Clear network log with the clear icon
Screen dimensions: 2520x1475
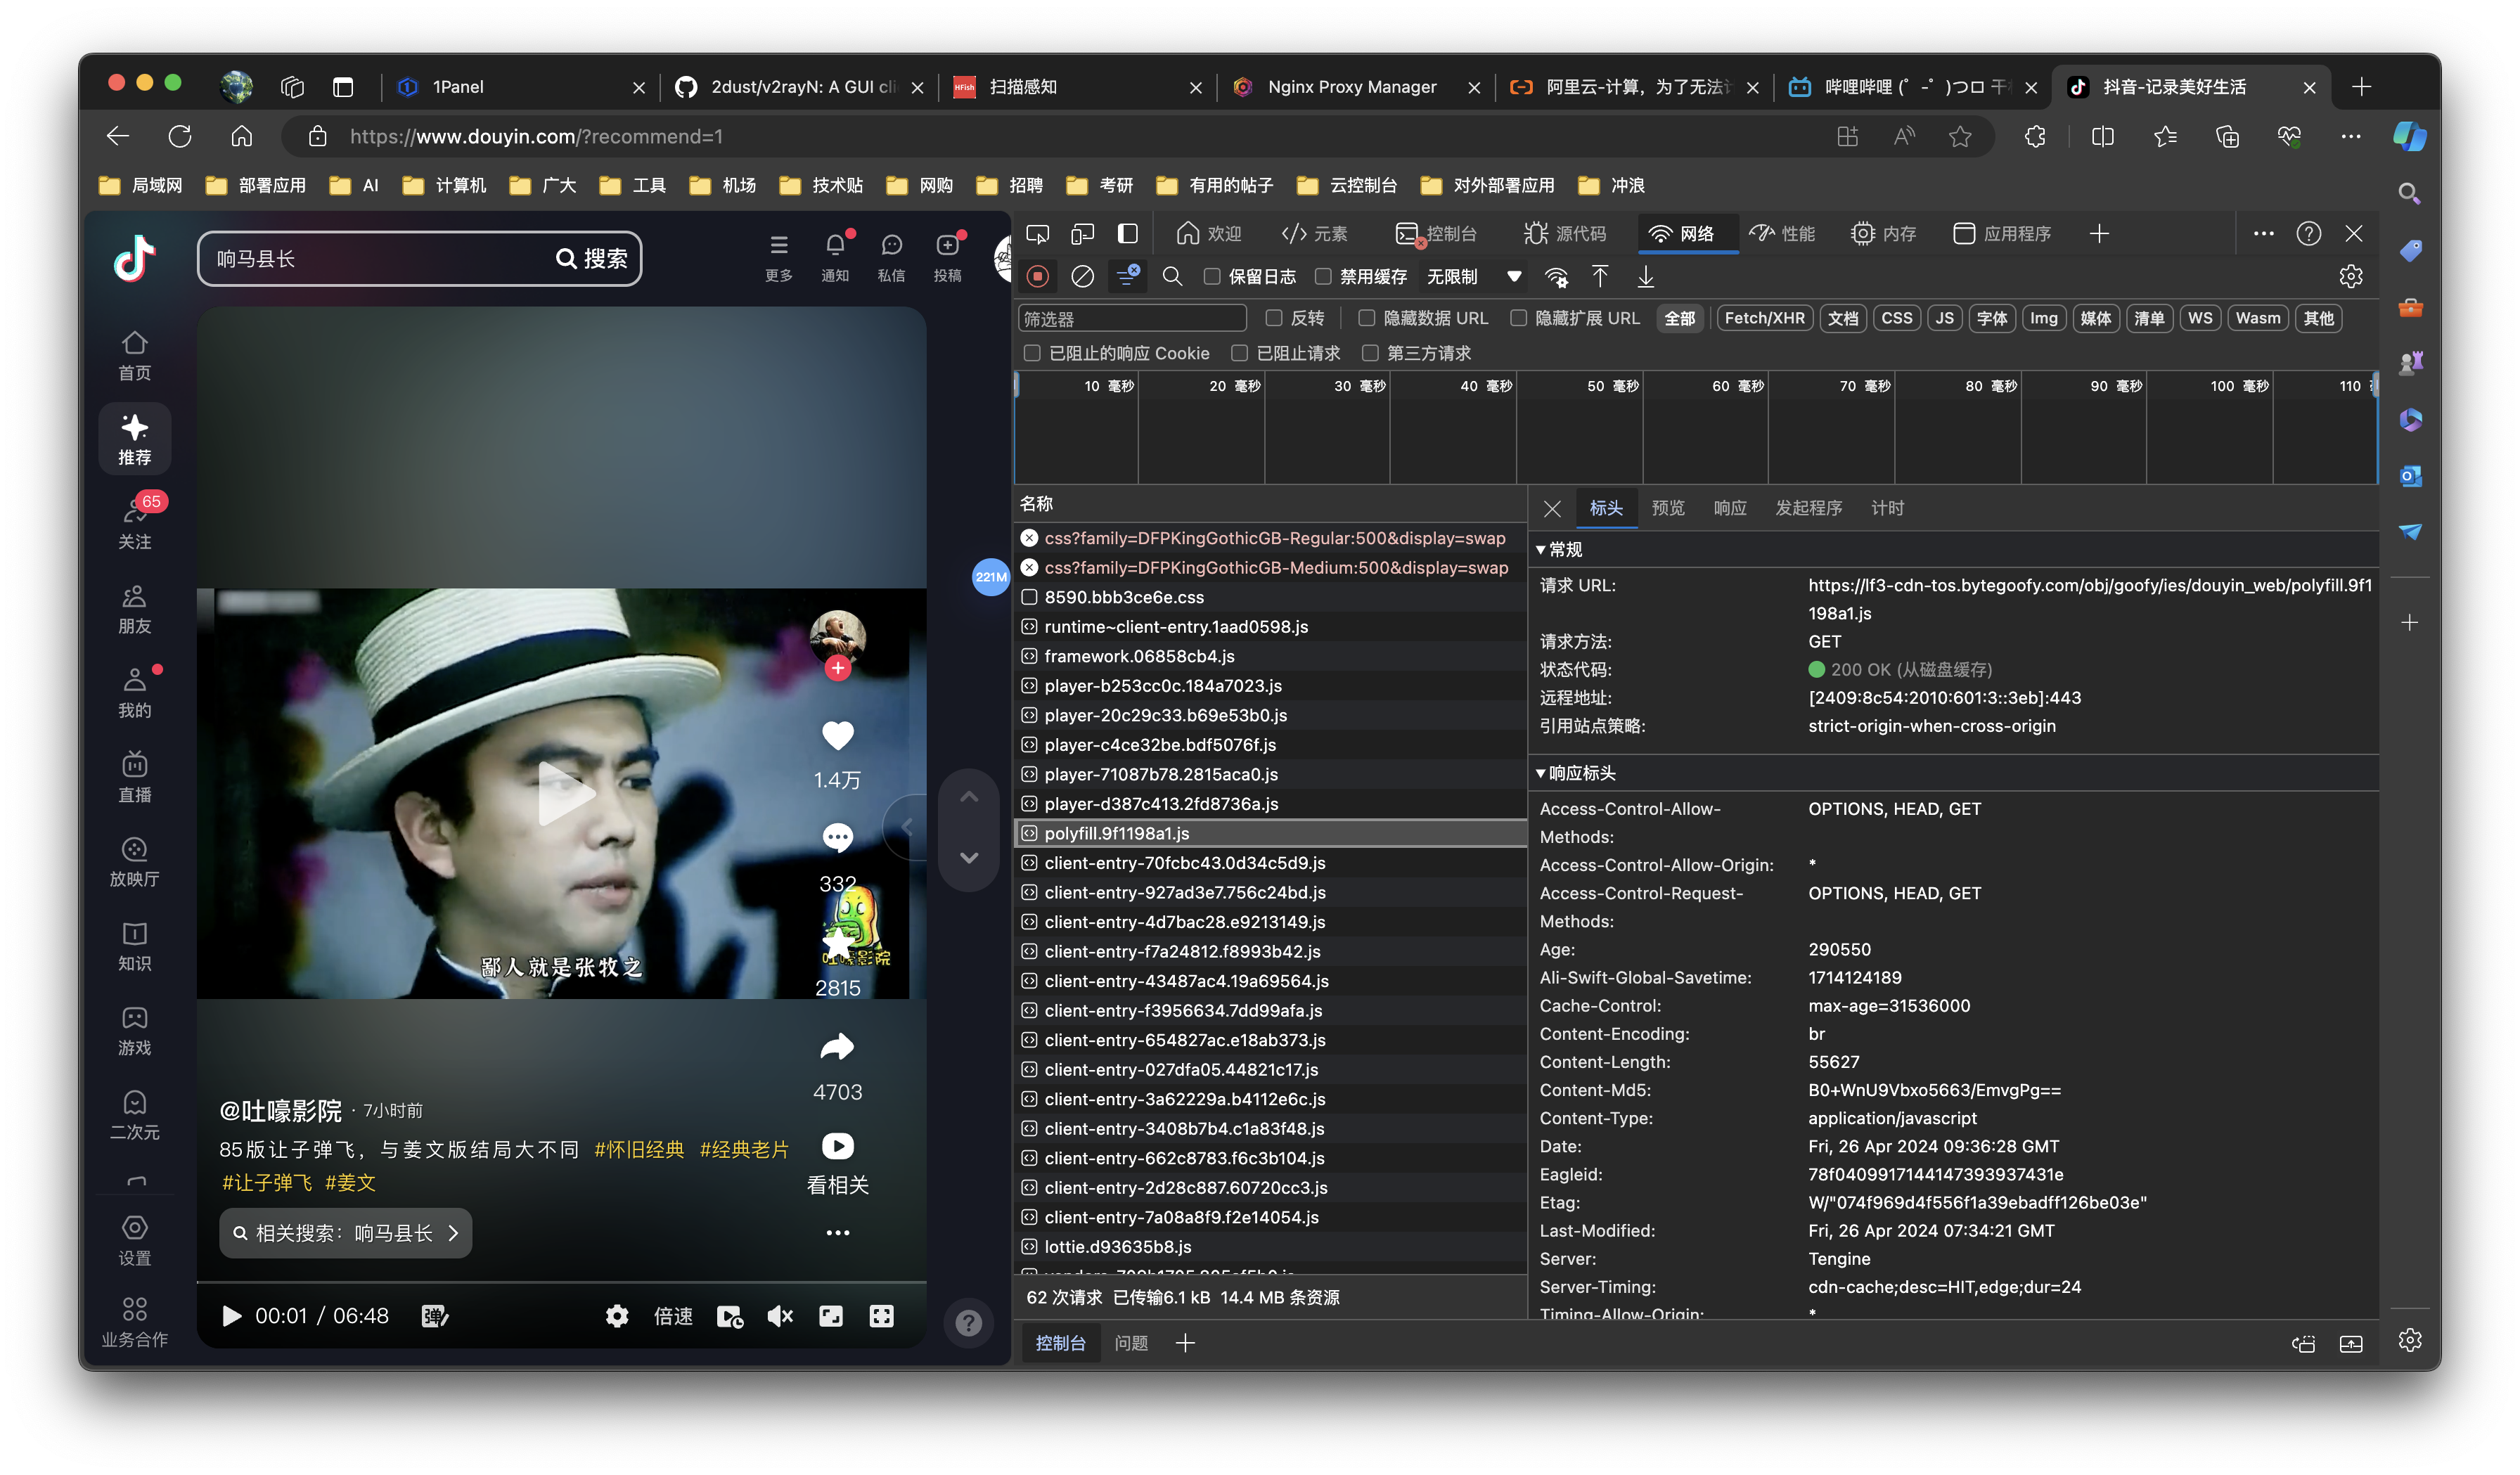(x=1082, y=276)
